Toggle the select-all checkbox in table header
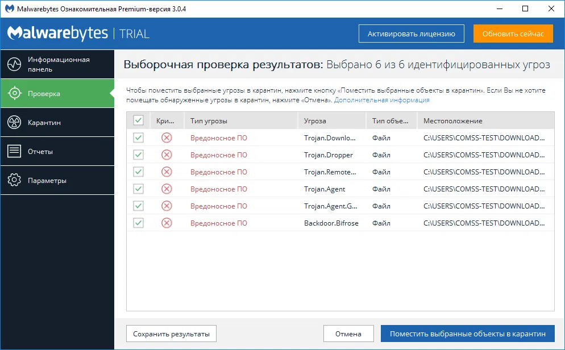This screenshot has height=350, width=565. [x=139, y=120]
